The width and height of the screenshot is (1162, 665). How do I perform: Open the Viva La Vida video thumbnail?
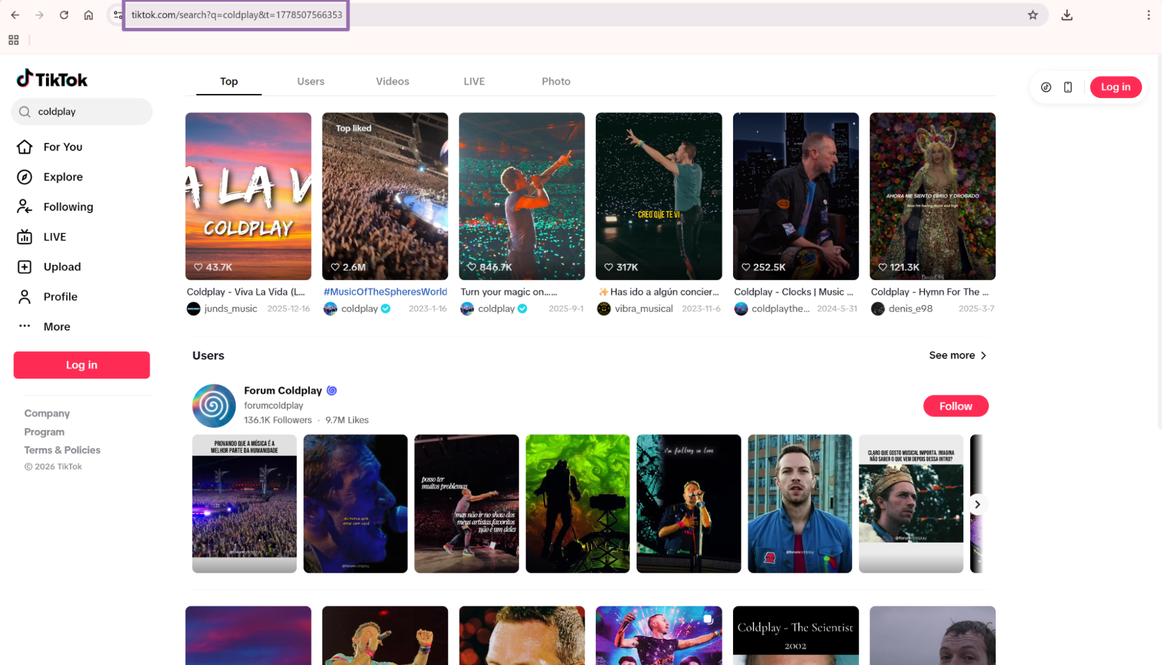[248, 196]
